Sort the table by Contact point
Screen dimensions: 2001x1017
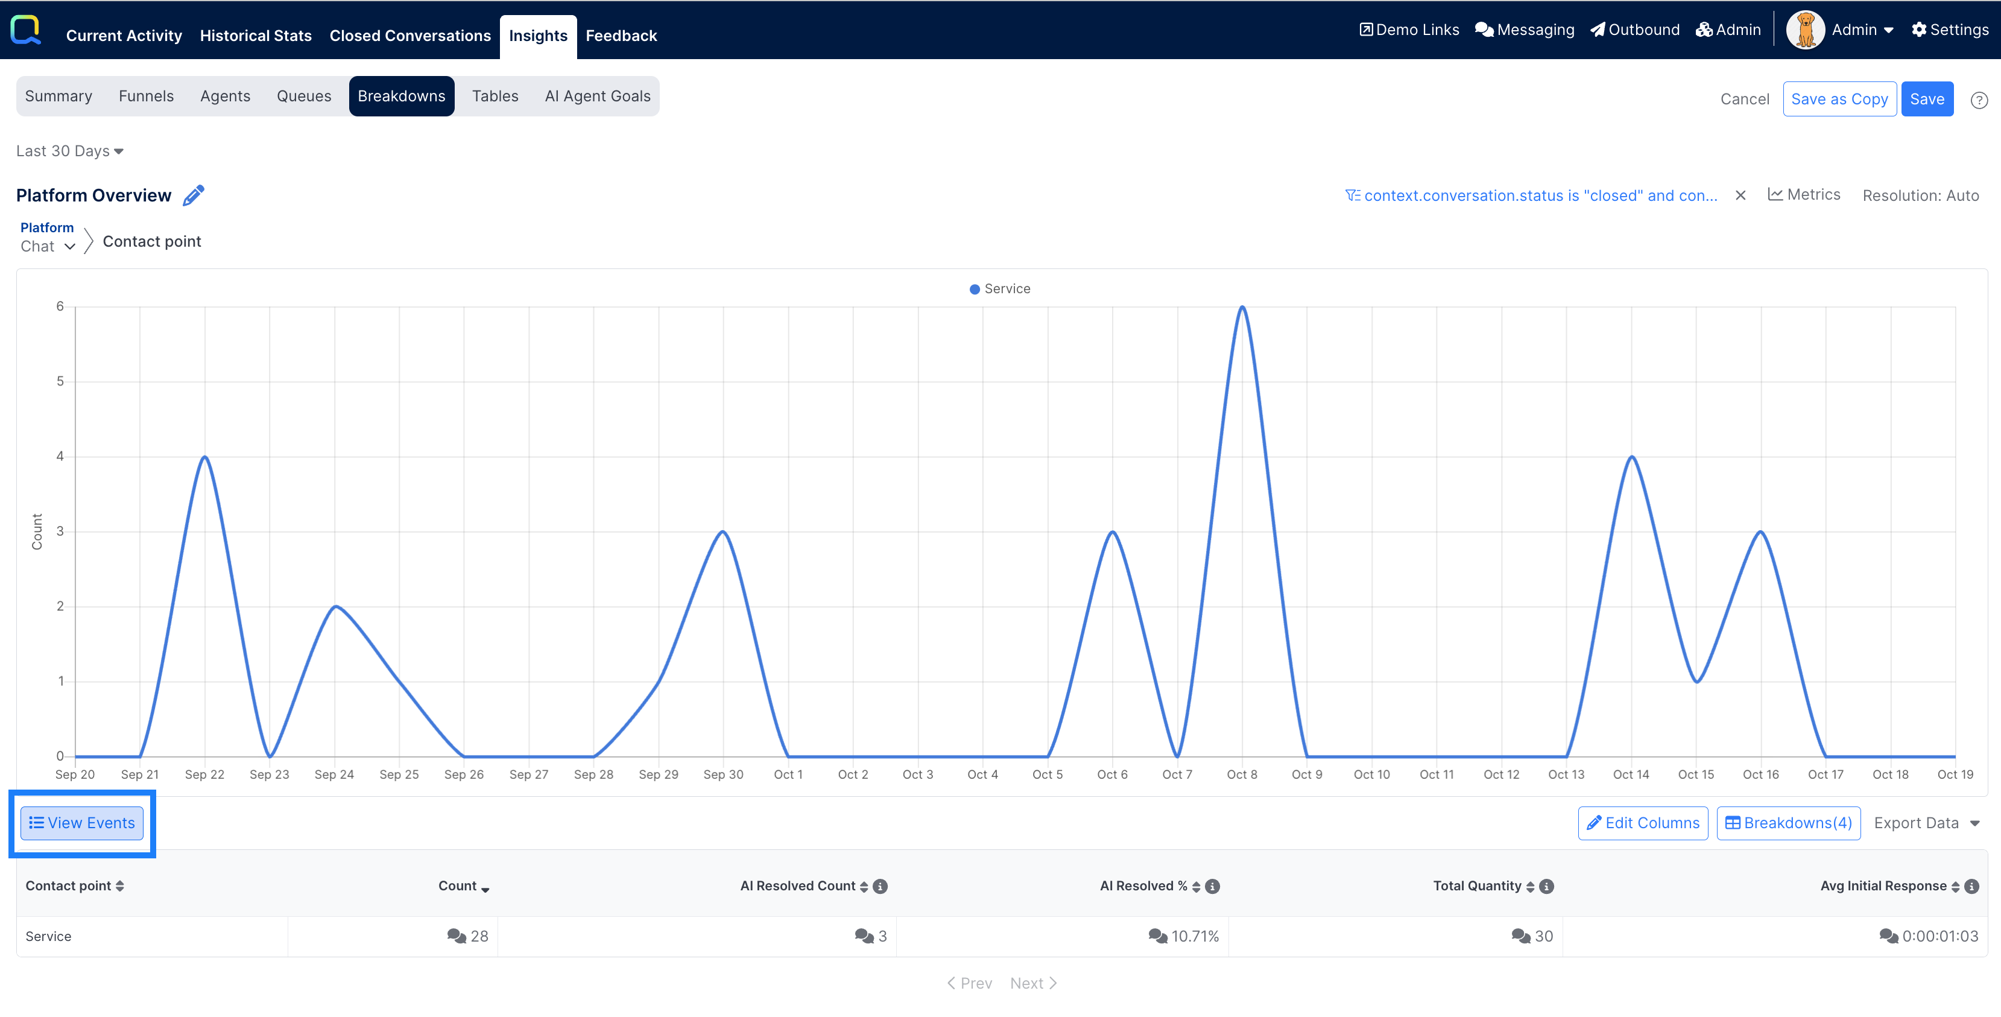119,887
